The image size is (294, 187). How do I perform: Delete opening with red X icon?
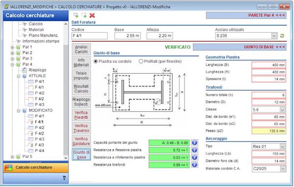[92, 15]
